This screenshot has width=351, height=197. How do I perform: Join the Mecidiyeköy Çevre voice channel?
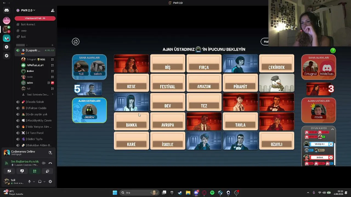[x=35, y=120]
